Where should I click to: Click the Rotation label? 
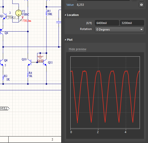point(86,29)
